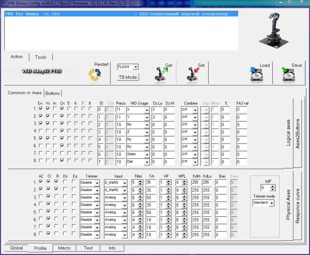Toggle Cl checkbox for physical axis 5
Image resolution: width=310 pixels, height=255 pixels.
[x=49, y=211]
